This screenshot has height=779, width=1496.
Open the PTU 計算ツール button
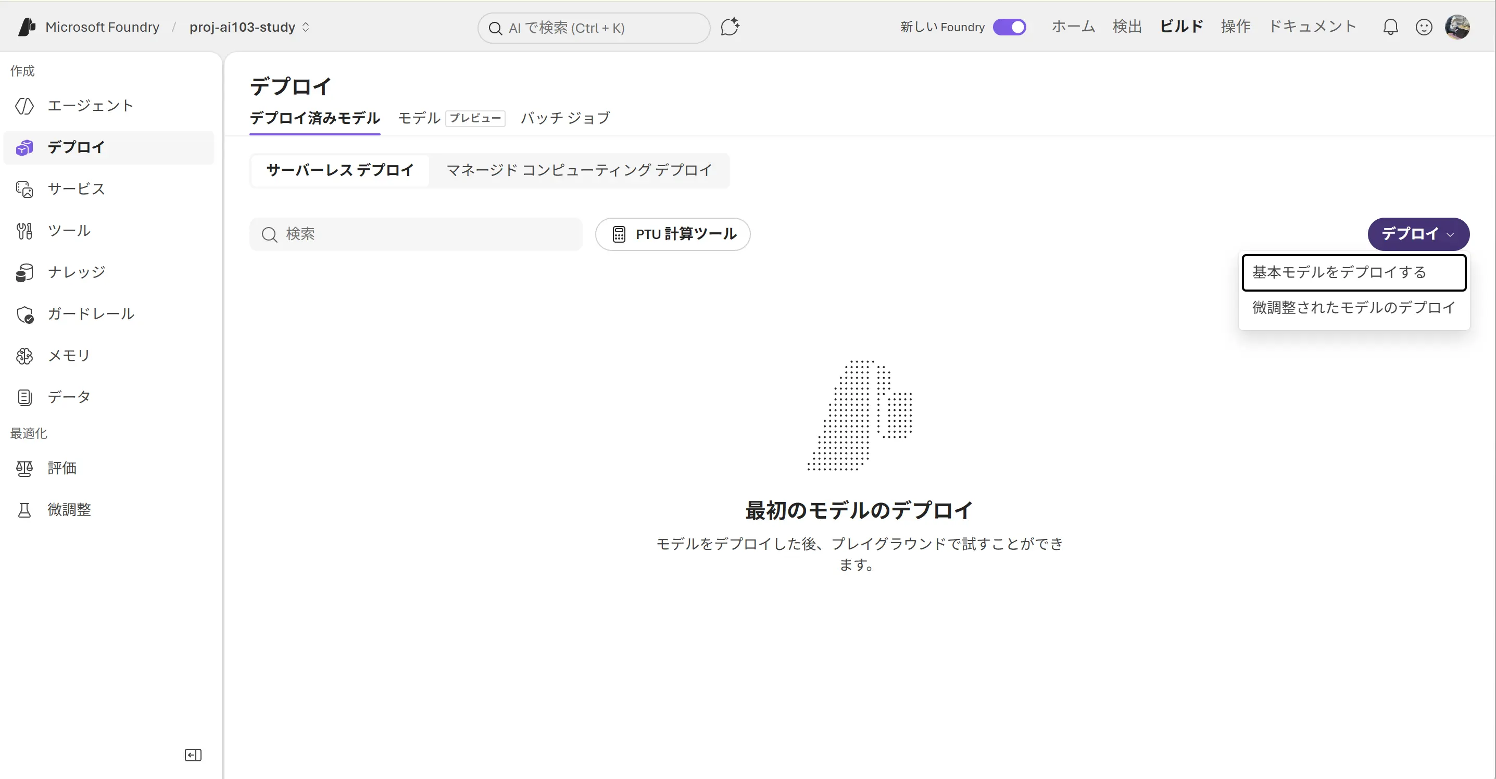(x=673, y=234)
